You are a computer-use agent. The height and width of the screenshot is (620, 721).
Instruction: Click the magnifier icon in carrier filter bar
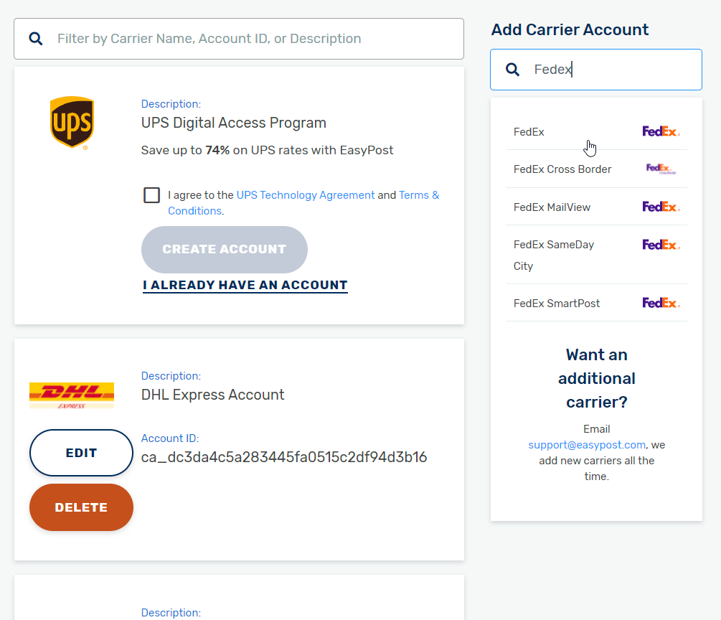pos(36,39)
